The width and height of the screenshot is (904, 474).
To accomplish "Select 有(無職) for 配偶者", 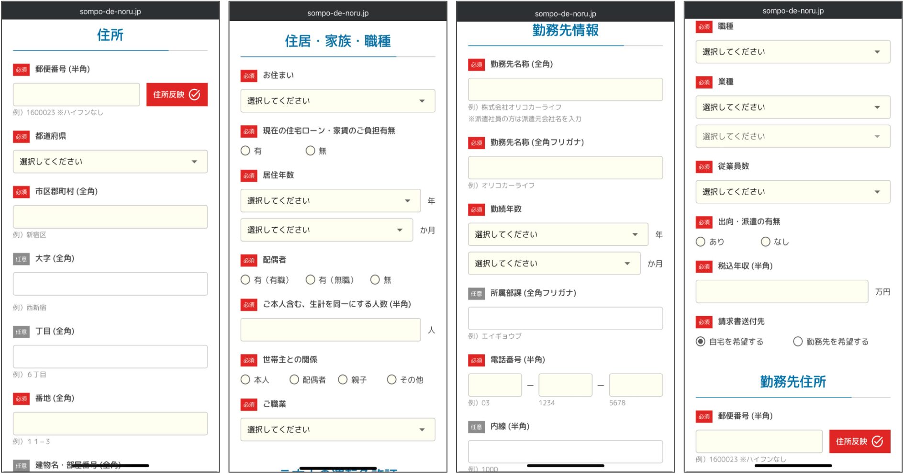I will (311, 280).
